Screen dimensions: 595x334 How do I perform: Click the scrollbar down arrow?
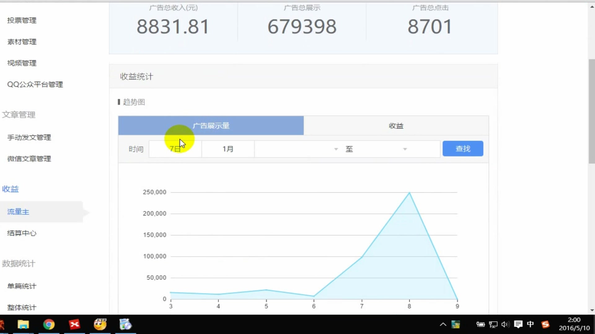(x=592, y=310)
